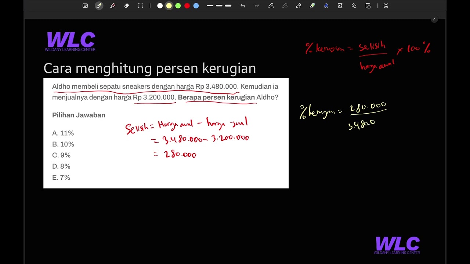The image size is (470, 264).
Task: Select answer option D. 8%
Action: [61, 166]
